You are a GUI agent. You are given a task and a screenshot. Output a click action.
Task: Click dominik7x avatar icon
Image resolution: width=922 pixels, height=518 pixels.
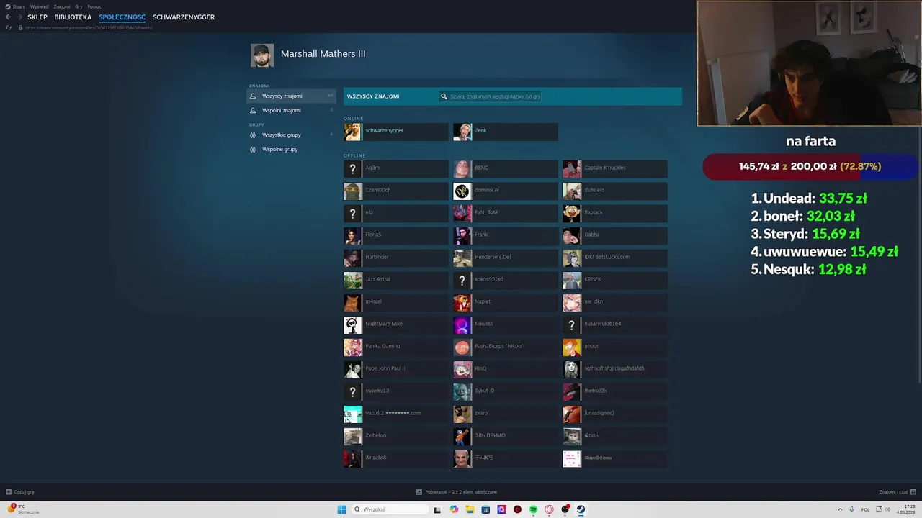pos(462,191)
